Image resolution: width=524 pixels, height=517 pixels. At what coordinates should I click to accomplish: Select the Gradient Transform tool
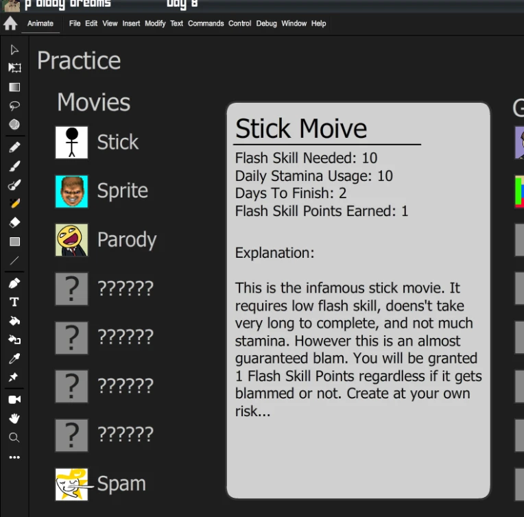tap(14, 87)
